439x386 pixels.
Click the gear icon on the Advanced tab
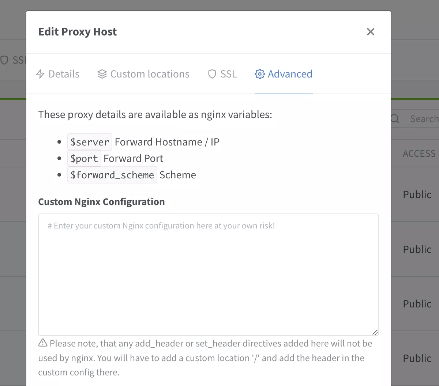(x=259, y=74)
